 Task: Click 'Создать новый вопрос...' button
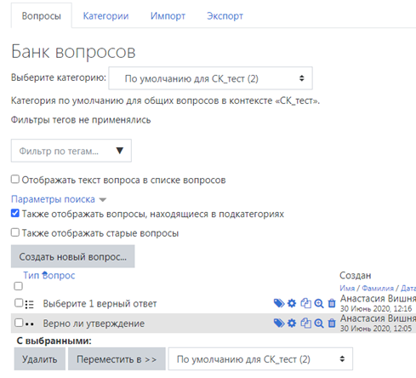pyautogui.click(x=72, y=256)
